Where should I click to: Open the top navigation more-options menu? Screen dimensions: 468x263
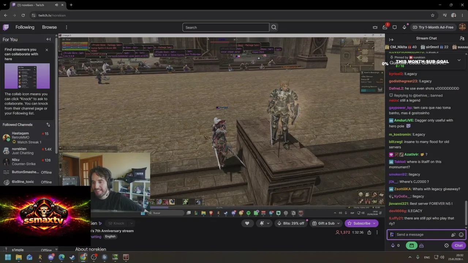coord(67,27)
